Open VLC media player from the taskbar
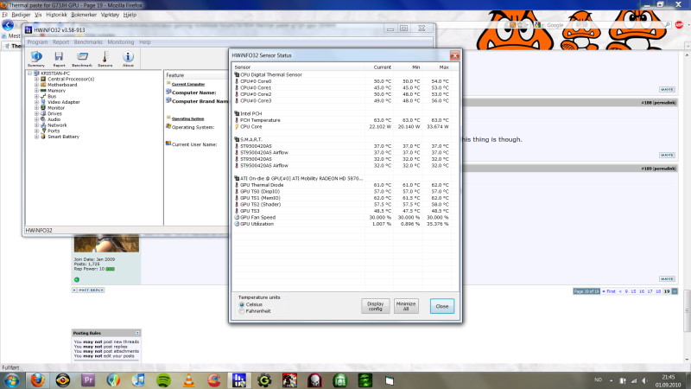Image resolution: width=691 pixels, height=389 pixels. pos(188,380)
